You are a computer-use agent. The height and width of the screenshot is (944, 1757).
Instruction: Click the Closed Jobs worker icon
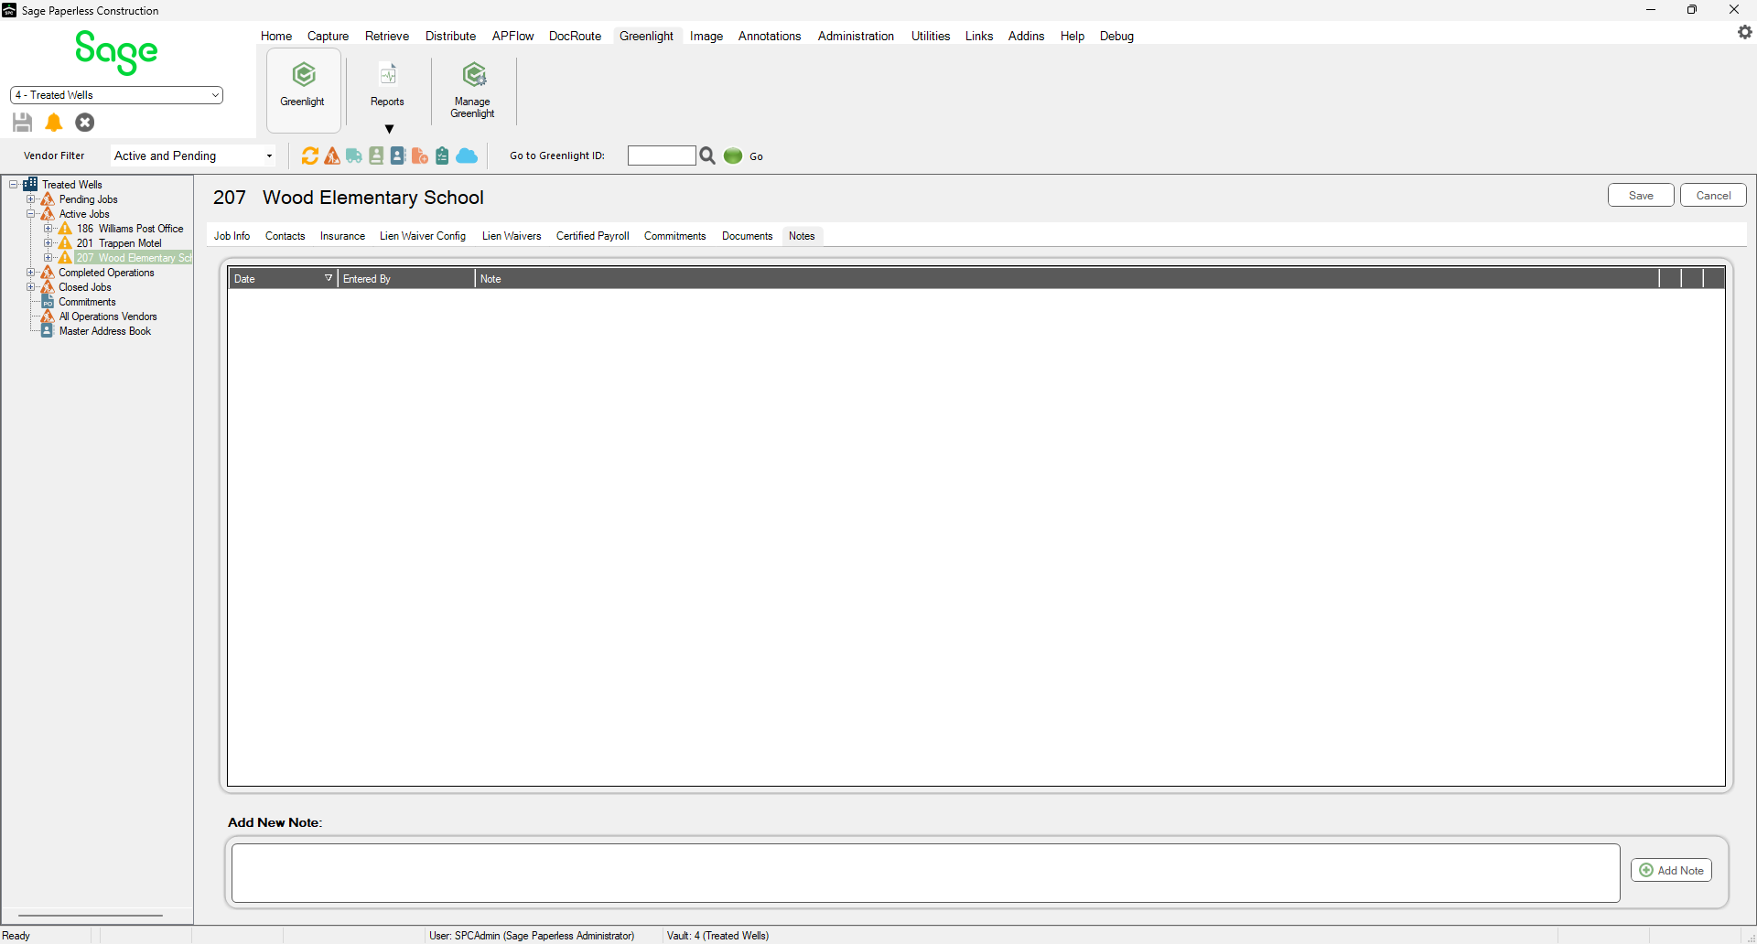(x=48, y=287)
